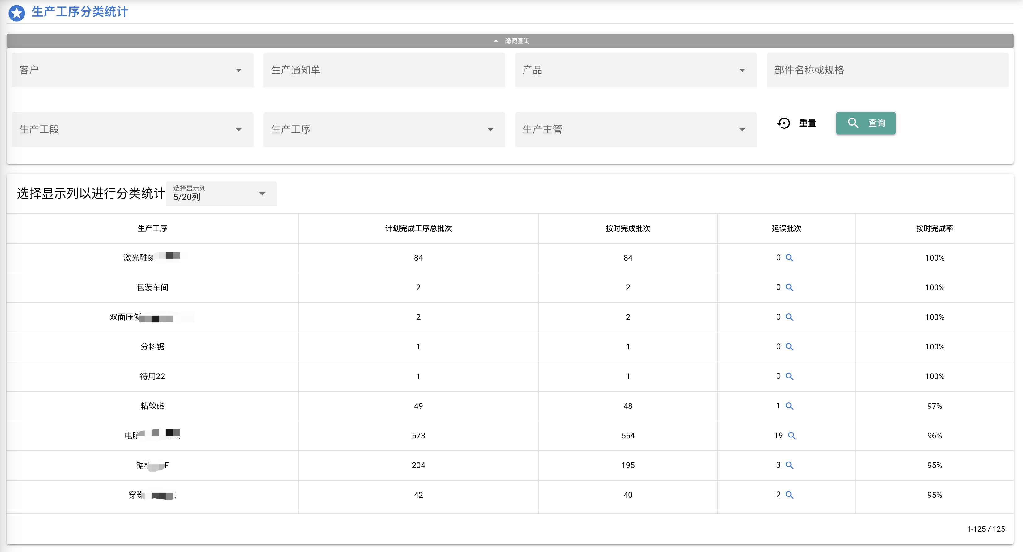This screenshot has height=552, width=1023.
Task: Click magnifier icon in 粘软磁 row
Action: pyautogui.click(x=790, y=406)
